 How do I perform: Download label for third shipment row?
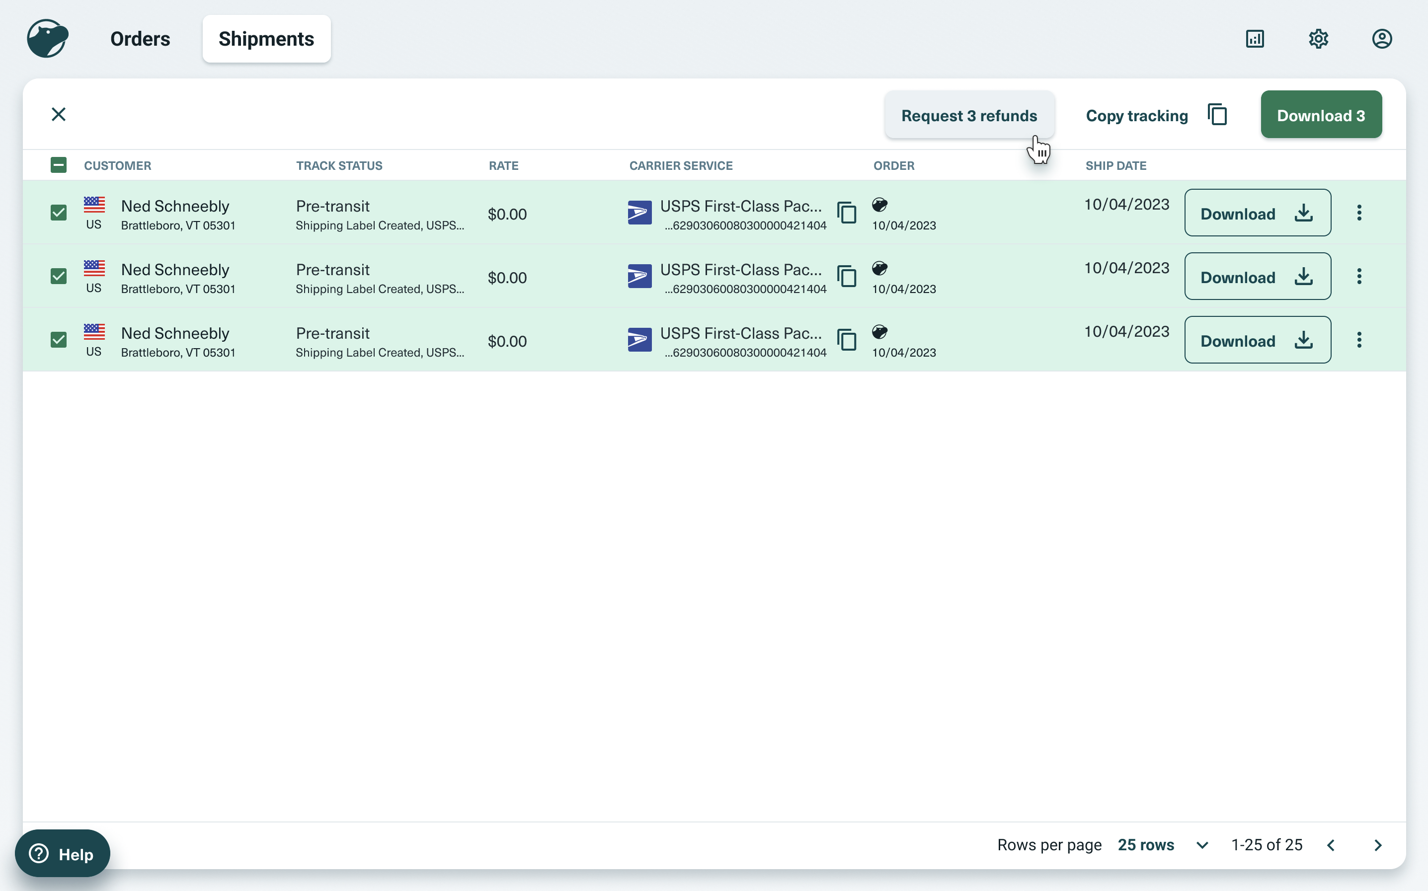1257,340
